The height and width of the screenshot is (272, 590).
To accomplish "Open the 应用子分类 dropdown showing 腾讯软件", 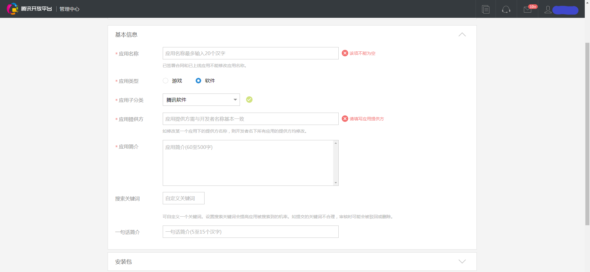I will [x=201, y=100].
